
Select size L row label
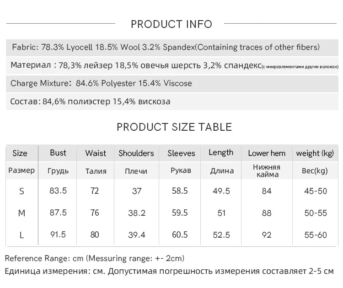tap(21, 235)
